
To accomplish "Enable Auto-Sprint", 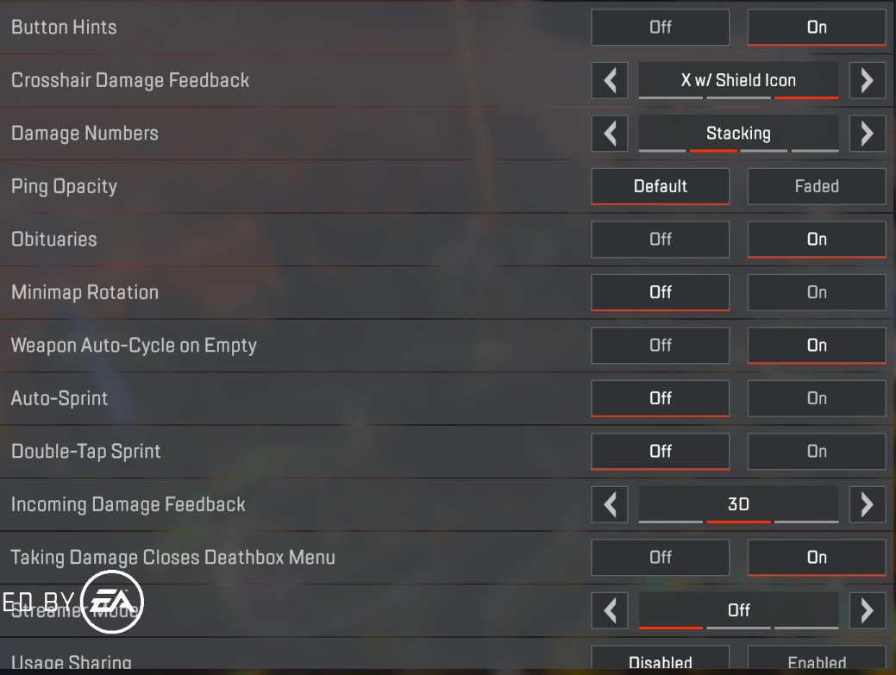I will coord(816,398).
